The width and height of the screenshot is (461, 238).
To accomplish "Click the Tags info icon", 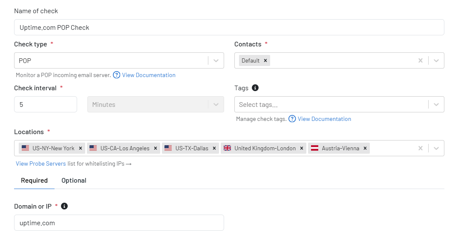I will pyautogui.click(x=255, y=88).
